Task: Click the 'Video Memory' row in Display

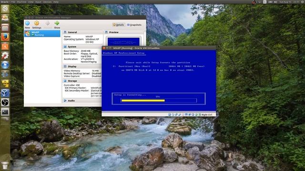Action: coord(82,71)
